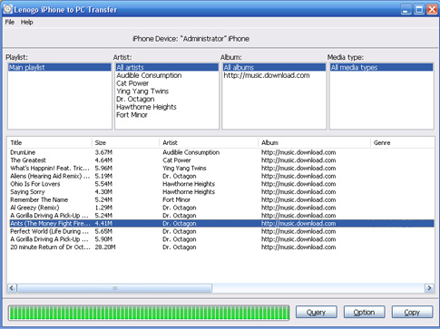
Task: Select the Saying Sorry track
Action: point(220,191)
